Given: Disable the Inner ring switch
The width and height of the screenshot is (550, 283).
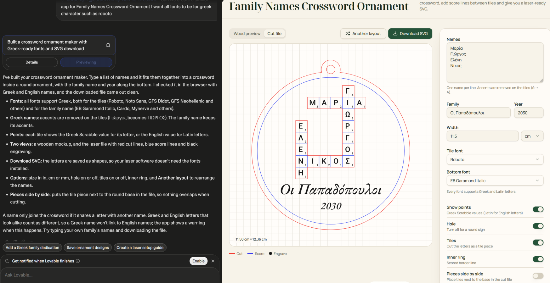Looking at the screenshot, I should (538, 259).
